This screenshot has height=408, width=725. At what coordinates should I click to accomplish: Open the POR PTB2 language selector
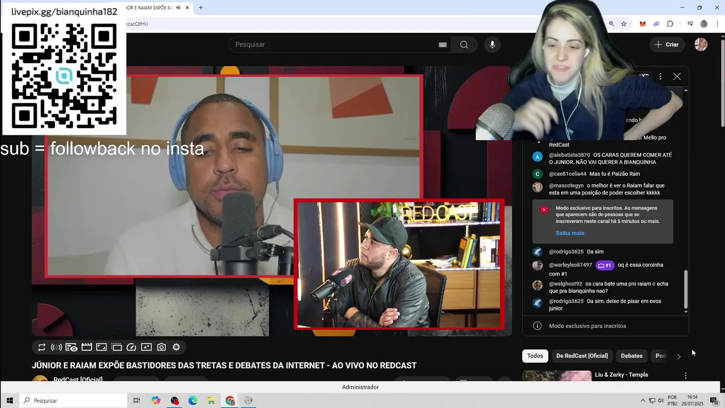(x=672, y=401)
